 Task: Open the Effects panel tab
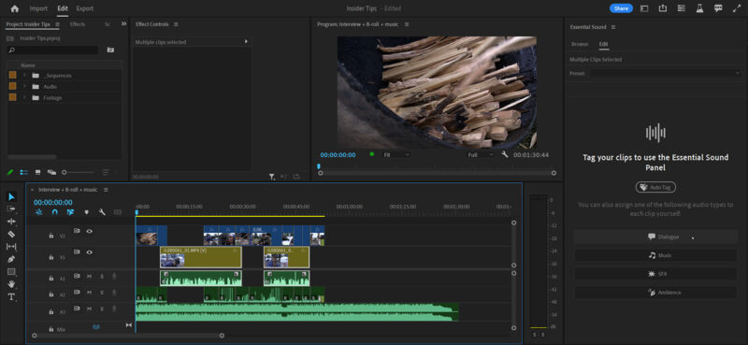(x=78, y=24)
